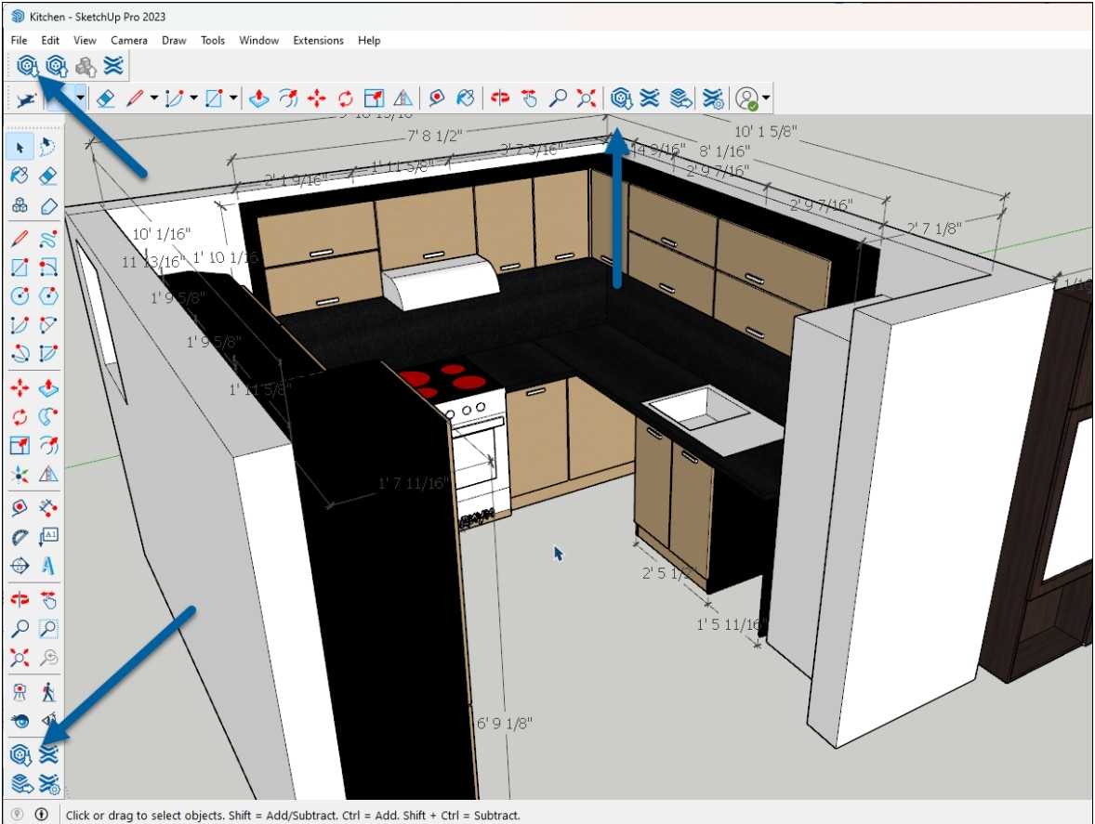Activate the Orbit tool
The image size is (1095, 824).
coord(500,97)
